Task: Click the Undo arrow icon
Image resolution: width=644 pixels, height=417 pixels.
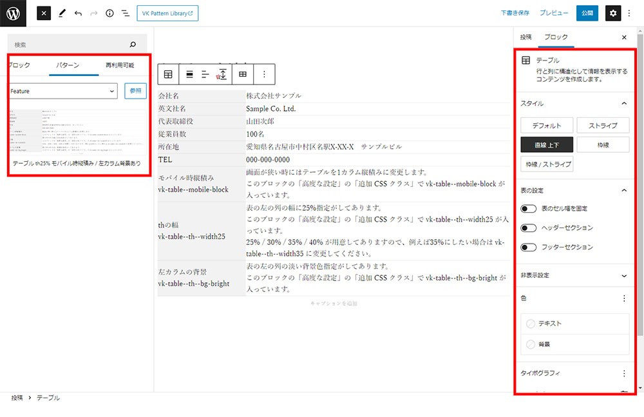Action: click(78, 13)
